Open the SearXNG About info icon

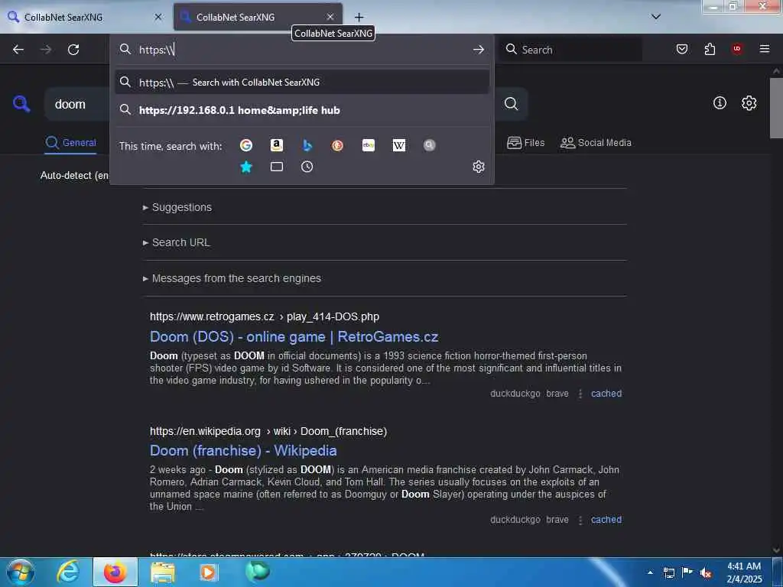tap(720, 103)
